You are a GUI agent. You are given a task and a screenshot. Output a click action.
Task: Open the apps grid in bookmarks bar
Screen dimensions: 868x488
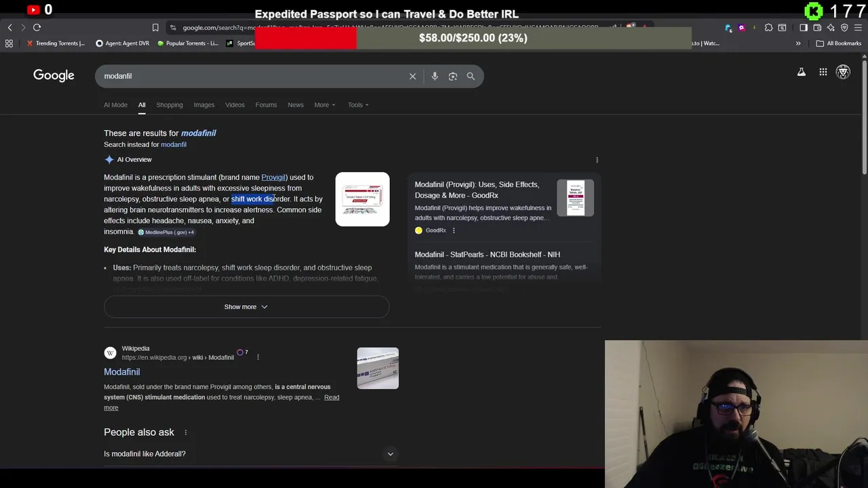(9, 43)
